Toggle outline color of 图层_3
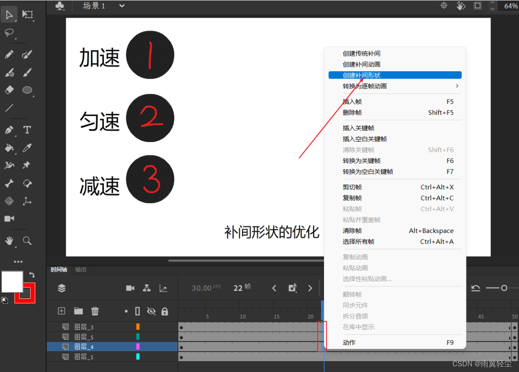Image resolution: width=519 pixels, height=372 pixels. [138, 327]
